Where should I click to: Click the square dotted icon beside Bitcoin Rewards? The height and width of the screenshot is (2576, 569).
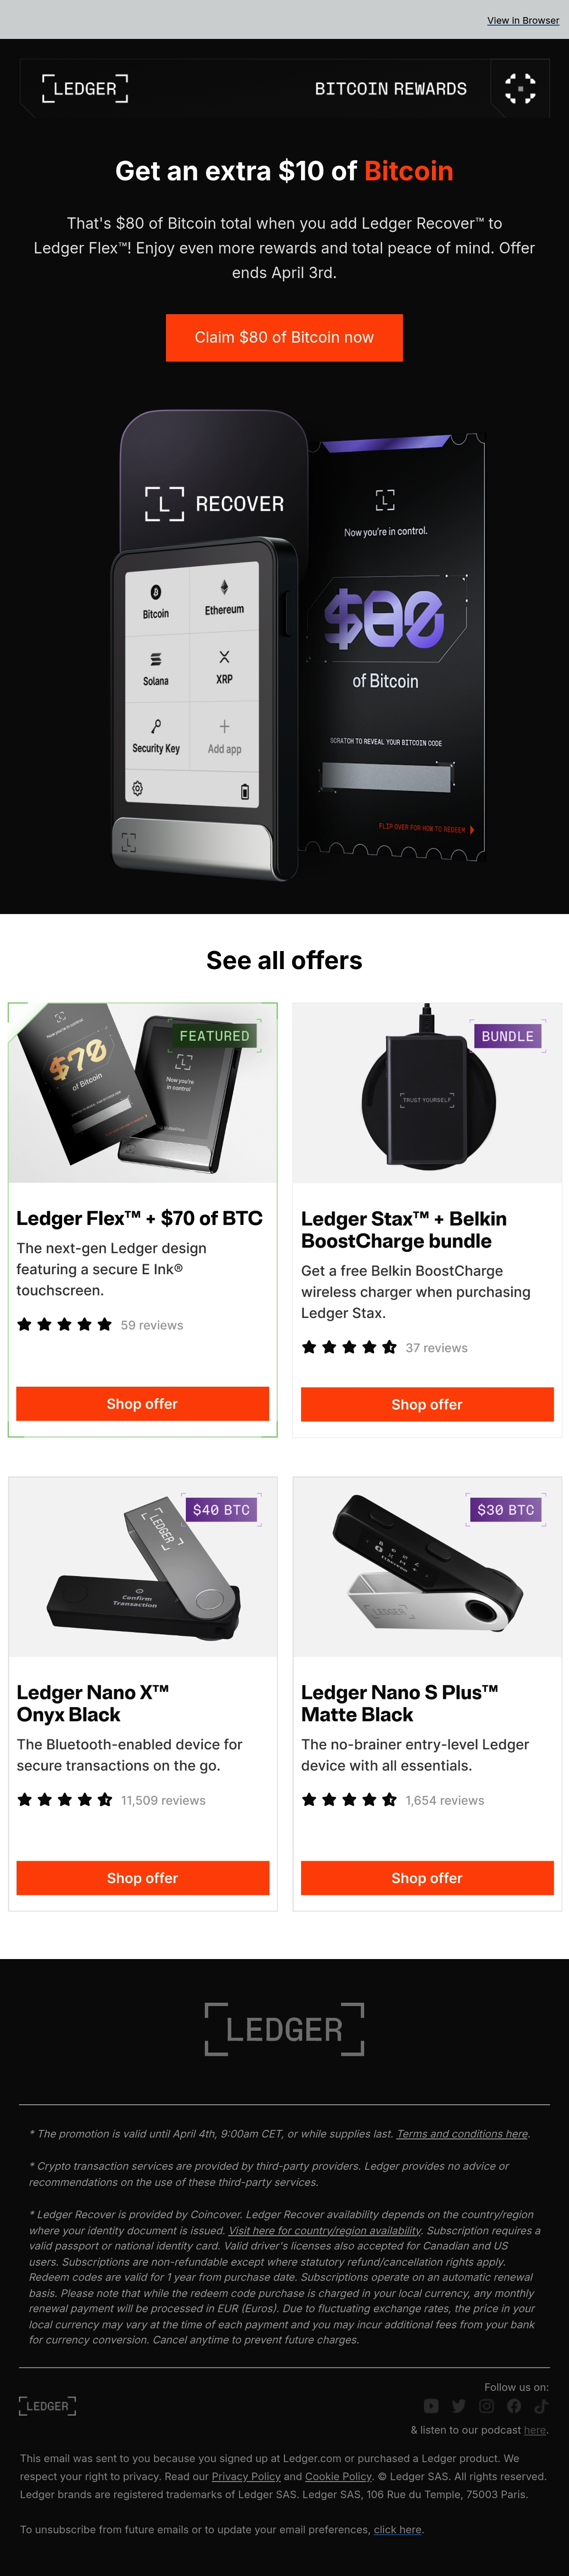coord(520,88)
